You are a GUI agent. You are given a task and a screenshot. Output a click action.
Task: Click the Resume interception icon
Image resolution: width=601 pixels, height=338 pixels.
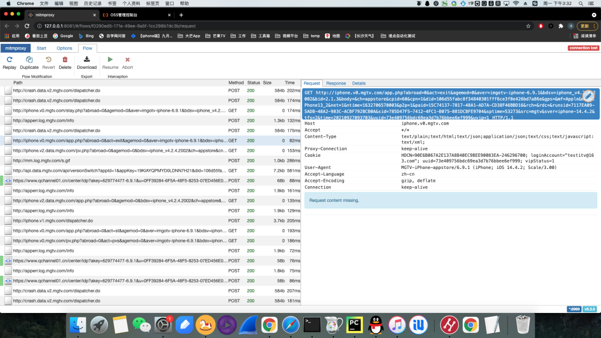coord(110,59)
